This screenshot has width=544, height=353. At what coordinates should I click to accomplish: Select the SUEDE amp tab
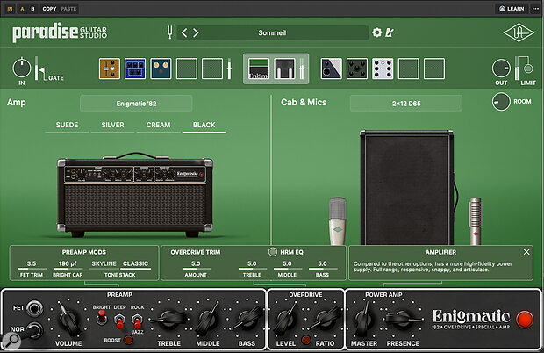click(67, 125)
